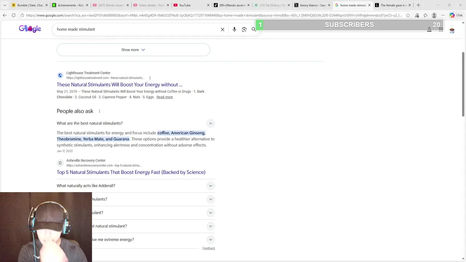Open "These Natural Stimulants Will Boost Your Energy" link
This screenshot has height=262, width=466.
(119, 85)
